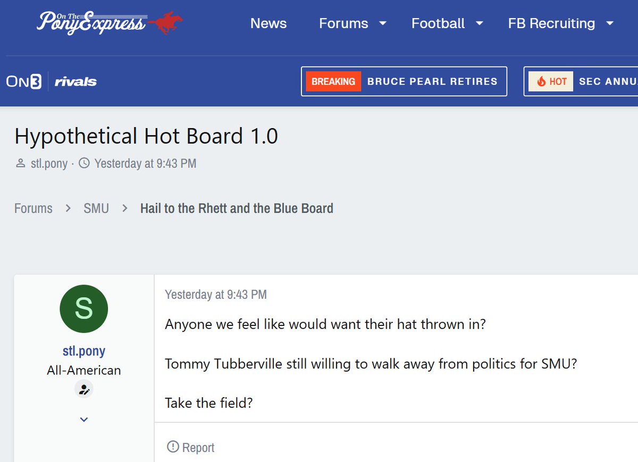Click the post timestamp Yesterday at 9:43 PM

click(216, 295)
